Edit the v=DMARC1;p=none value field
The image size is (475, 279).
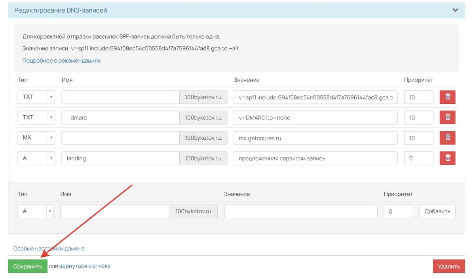(x=315, y=118)
